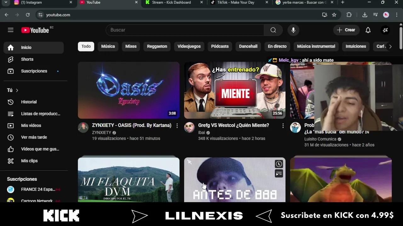
Task: Open Listas de reproducción in sidebar
Action: (x=34, y=114)
